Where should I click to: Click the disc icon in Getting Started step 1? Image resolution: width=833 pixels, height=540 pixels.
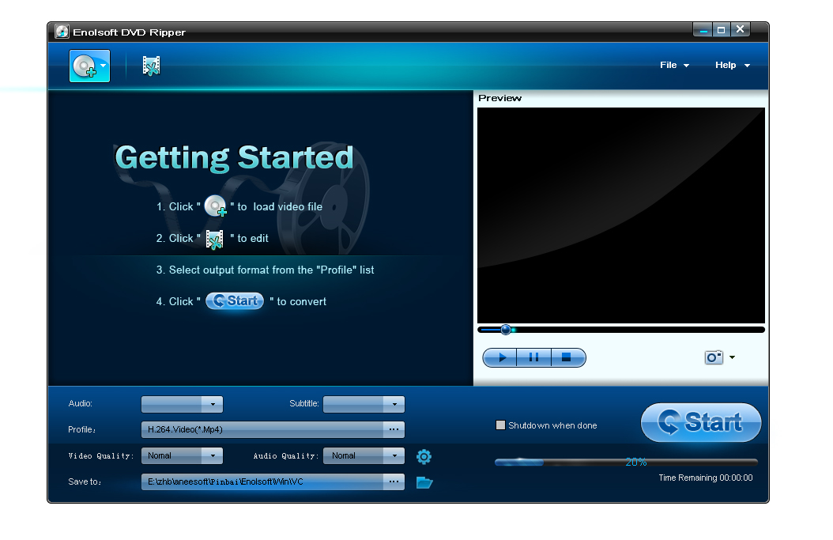pos(216,206)
